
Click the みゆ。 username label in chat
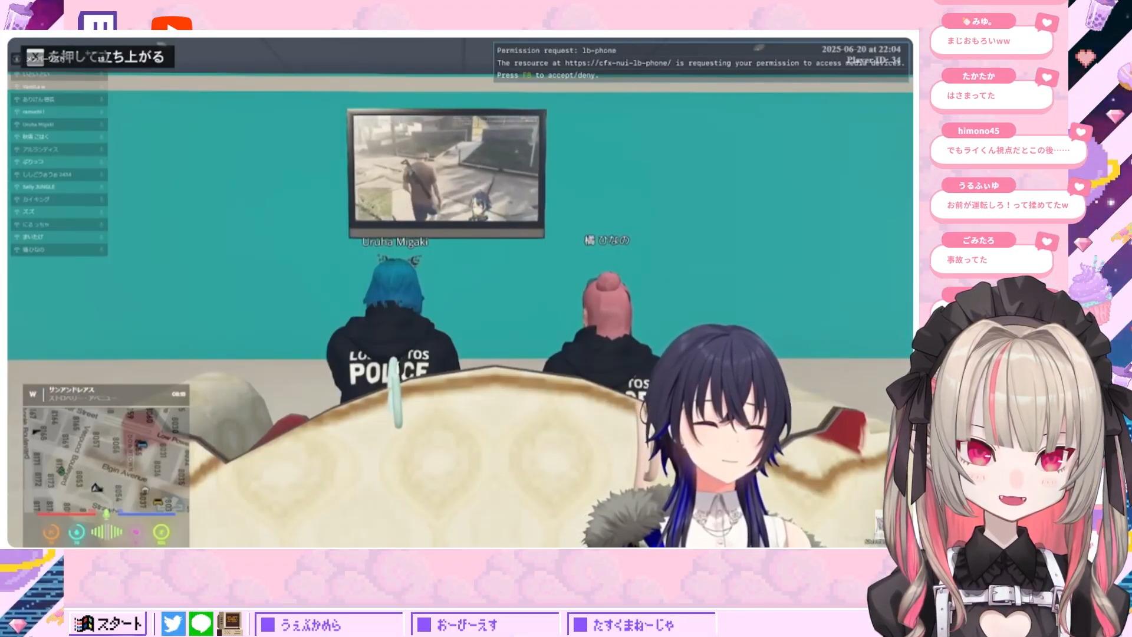(978, 21)
